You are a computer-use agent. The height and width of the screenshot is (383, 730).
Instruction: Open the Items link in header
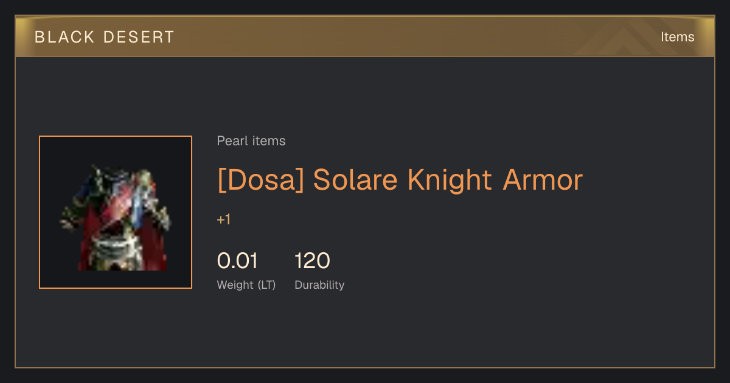677,37
